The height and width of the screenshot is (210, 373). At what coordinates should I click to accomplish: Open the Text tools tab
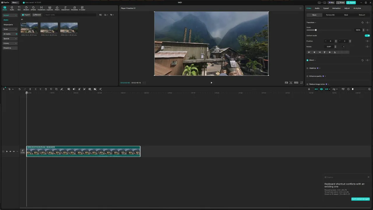tap(19, 8)
